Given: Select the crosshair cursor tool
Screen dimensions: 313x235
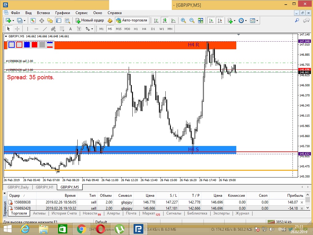Looking at the screenshot, I should point(17,29).
